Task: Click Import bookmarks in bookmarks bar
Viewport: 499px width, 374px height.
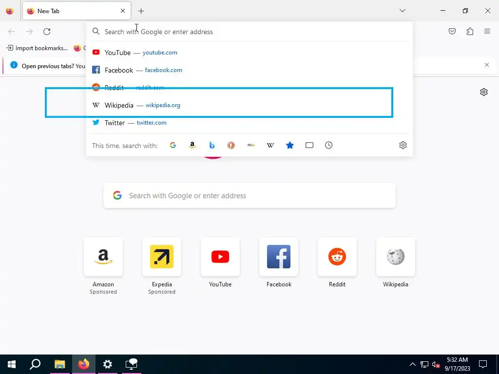Action: click(37, 48)
